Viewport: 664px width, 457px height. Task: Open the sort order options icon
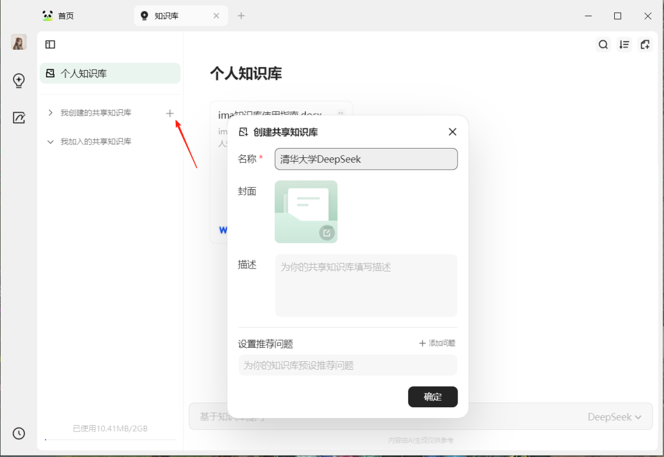pyautogui.click(x=624, y=44)
